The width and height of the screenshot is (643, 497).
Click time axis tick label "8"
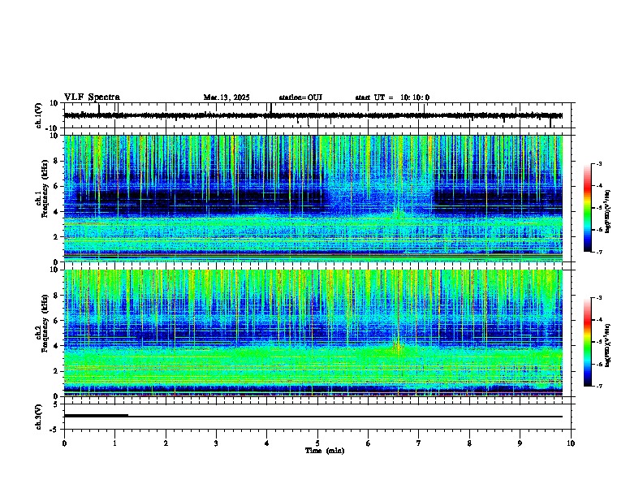[469, 443]
